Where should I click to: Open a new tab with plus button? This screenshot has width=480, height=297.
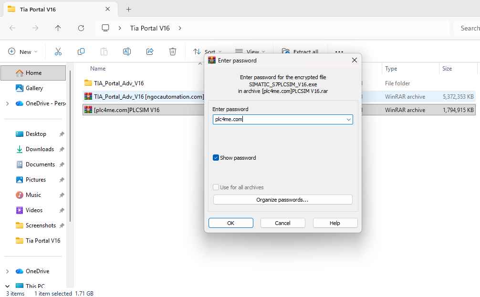(128, 9)
